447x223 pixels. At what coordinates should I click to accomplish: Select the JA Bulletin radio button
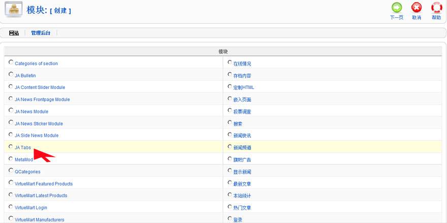11,74
